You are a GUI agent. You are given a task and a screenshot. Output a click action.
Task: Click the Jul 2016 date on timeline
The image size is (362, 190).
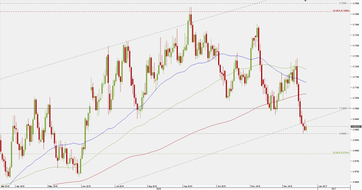(x=119, y=186)
